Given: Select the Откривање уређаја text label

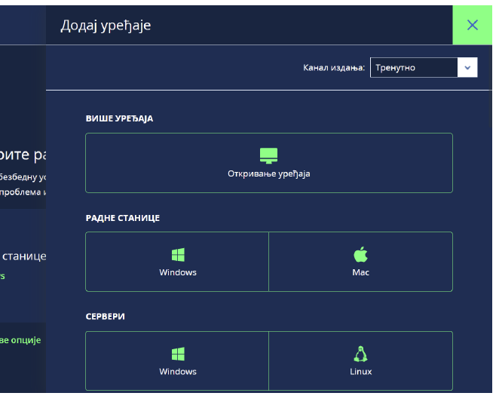Looking at the screenshot, I should tap(268, 173).
